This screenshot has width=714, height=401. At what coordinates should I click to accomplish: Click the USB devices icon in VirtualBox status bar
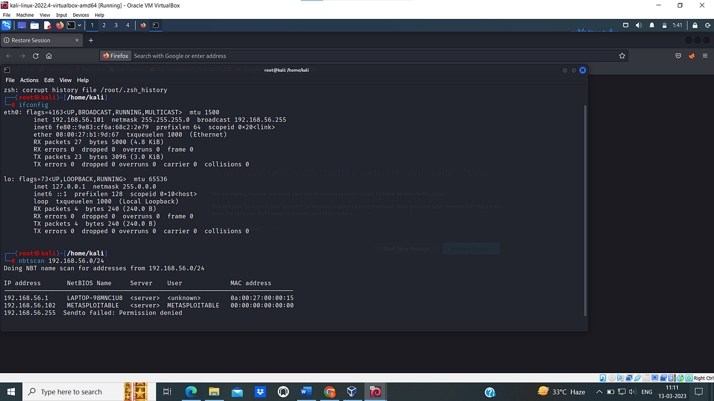638,378
